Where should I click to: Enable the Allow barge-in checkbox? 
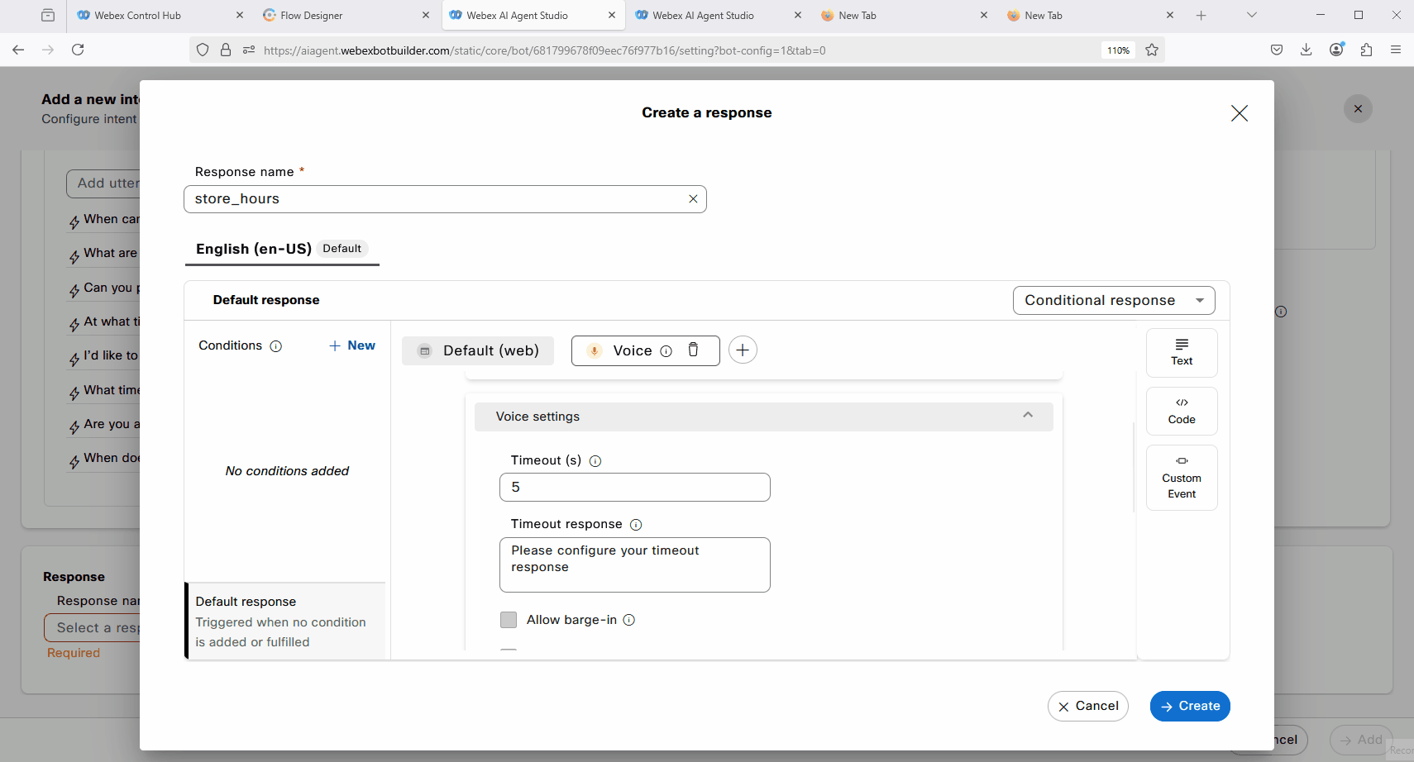pos(509,620)
